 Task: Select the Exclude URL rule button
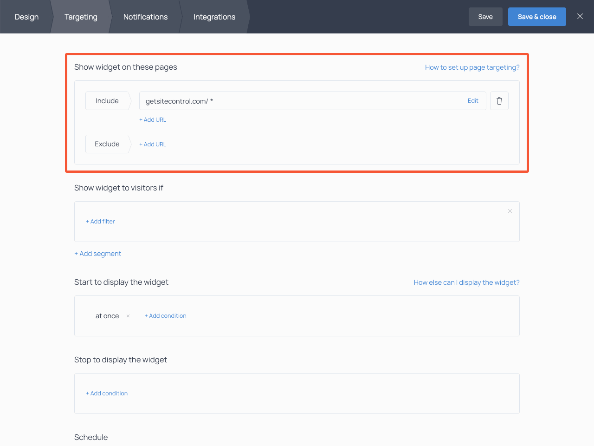[x=107, y=144]
